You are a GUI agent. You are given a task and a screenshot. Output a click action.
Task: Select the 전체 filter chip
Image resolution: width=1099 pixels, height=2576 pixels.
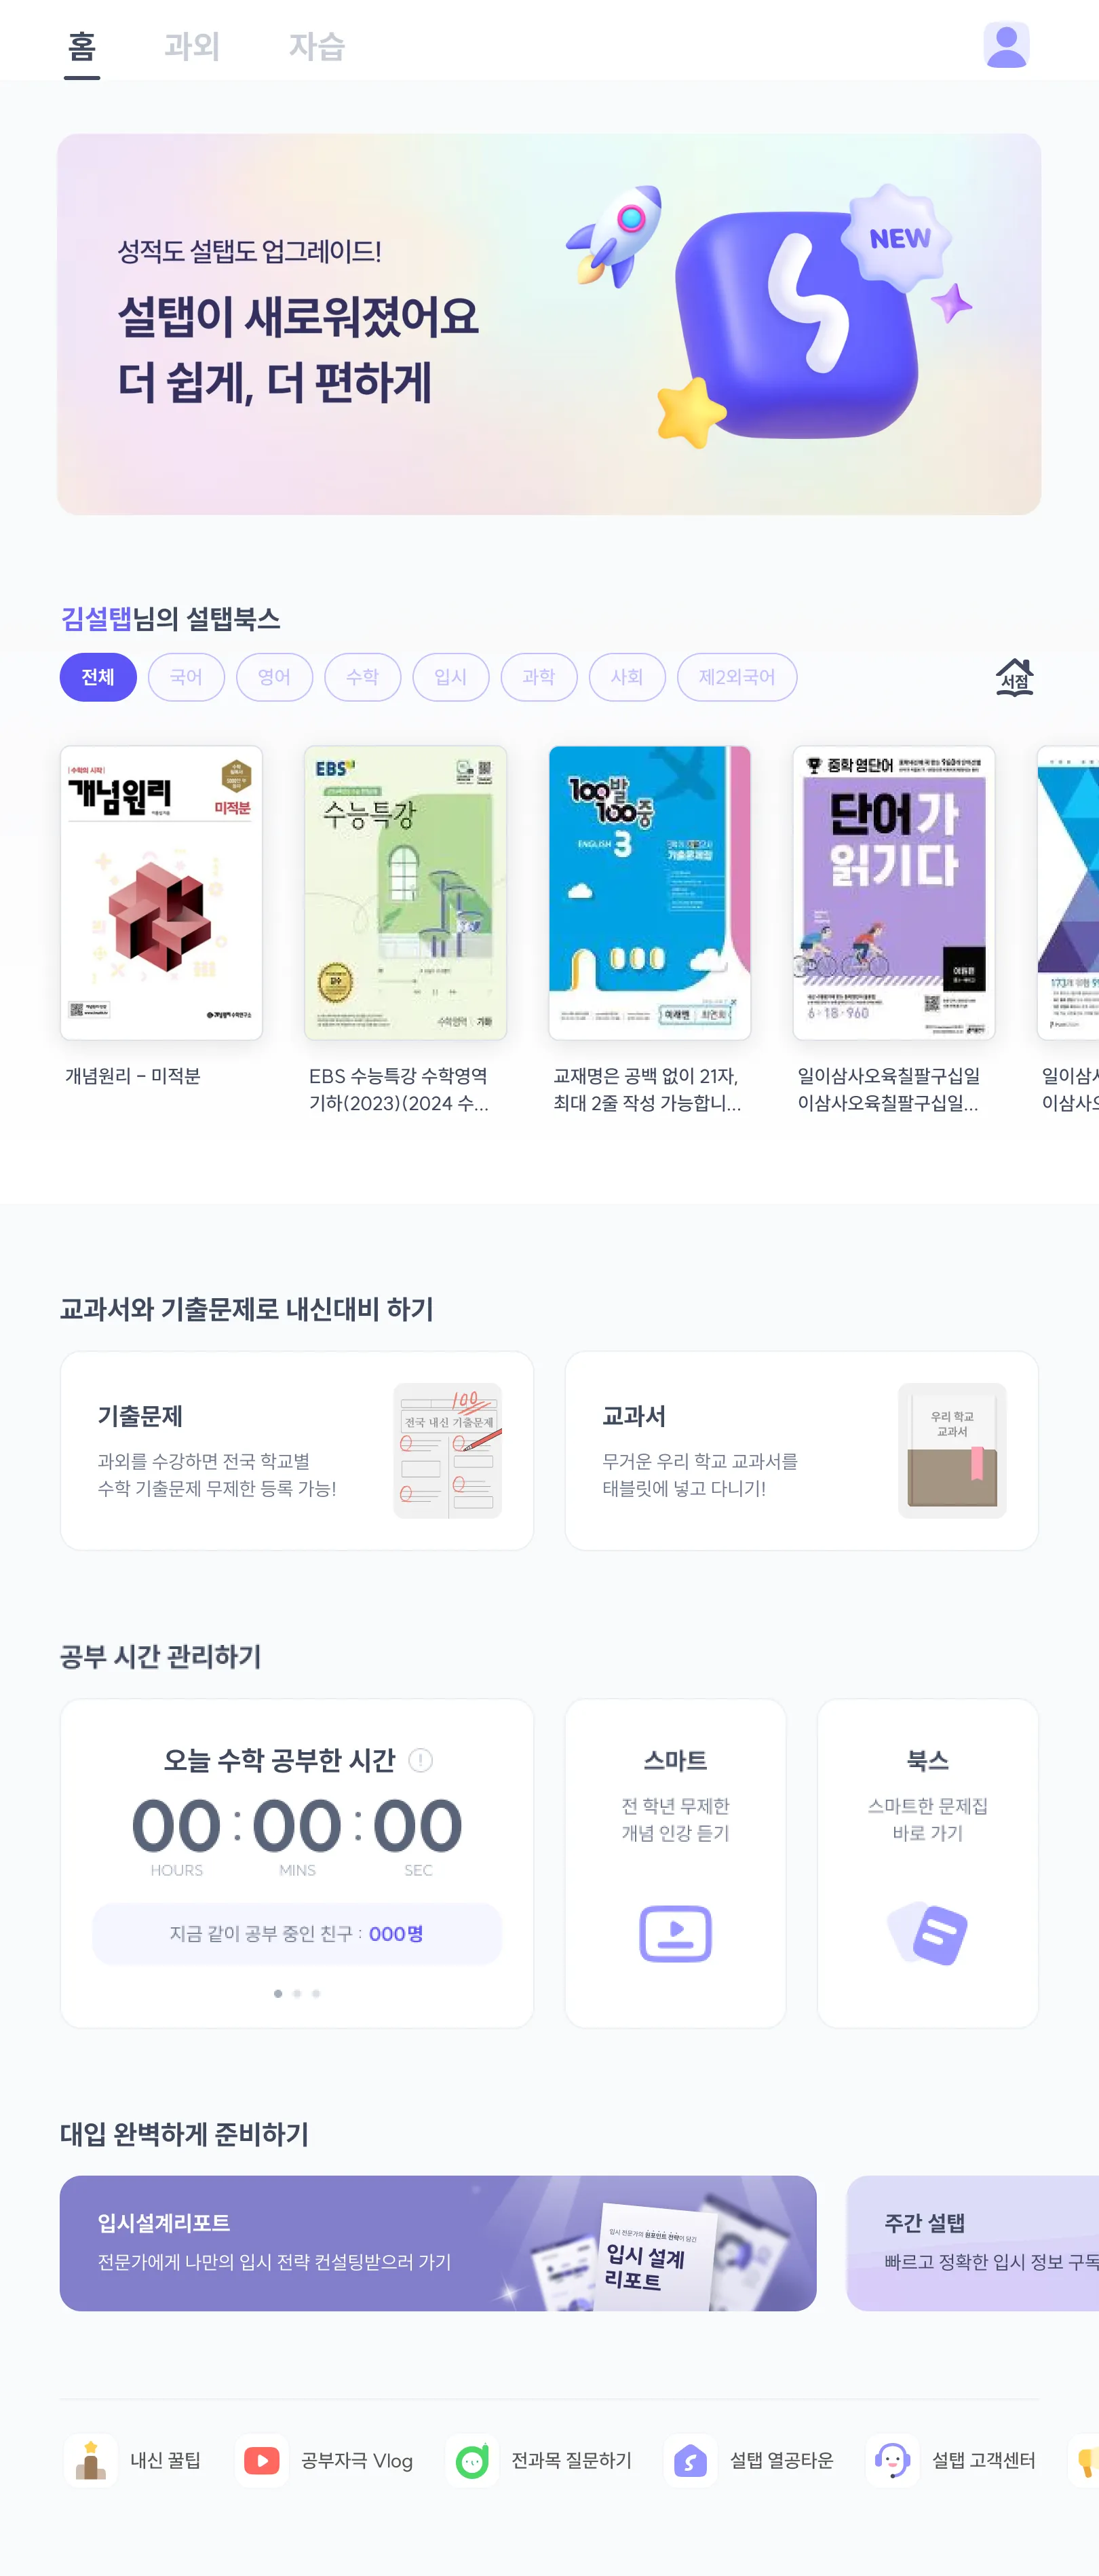(98, 677)
